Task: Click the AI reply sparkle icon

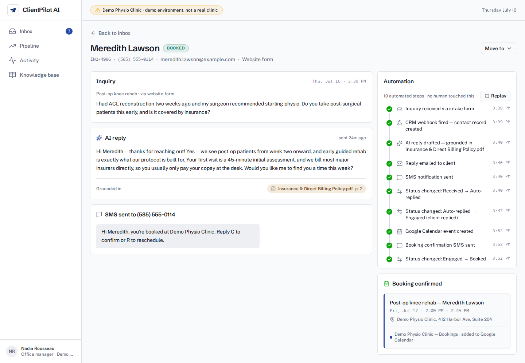Action: 99,138
